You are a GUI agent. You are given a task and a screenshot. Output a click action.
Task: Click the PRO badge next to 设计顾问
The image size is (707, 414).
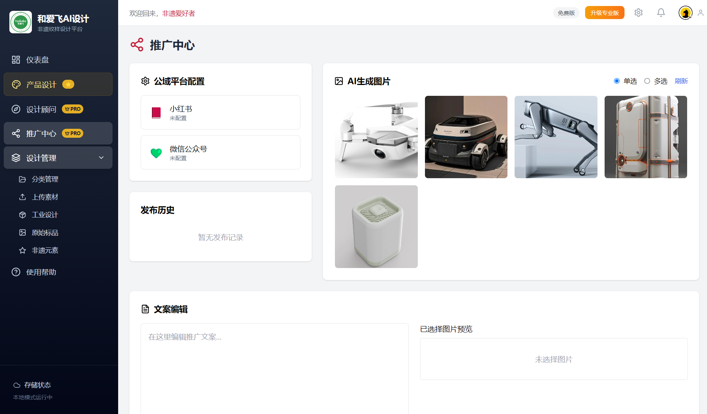[73, 109]
